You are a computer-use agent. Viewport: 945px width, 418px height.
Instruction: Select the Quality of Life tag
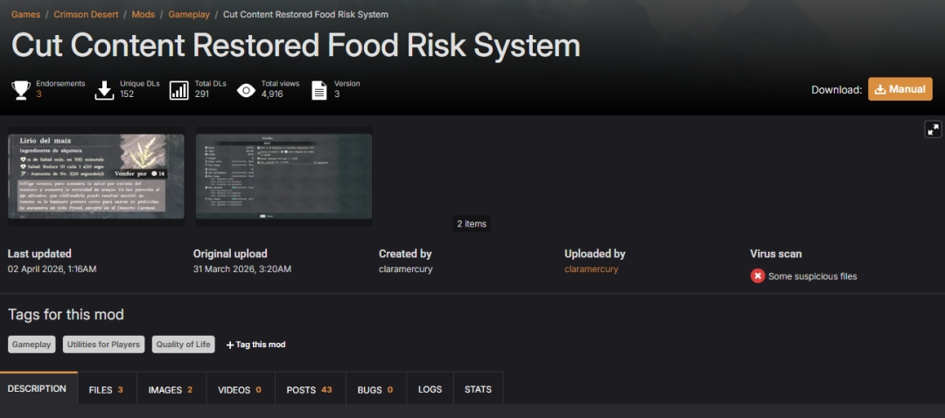coord(183,345)
